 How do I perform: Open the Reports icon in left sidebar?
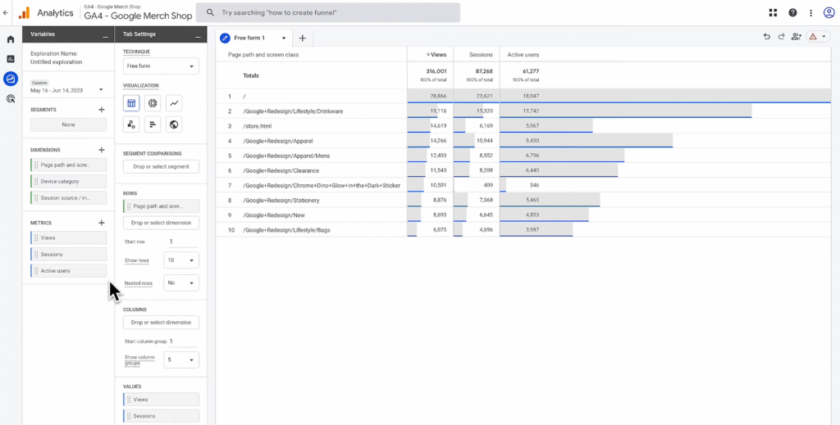pos(10,59)
